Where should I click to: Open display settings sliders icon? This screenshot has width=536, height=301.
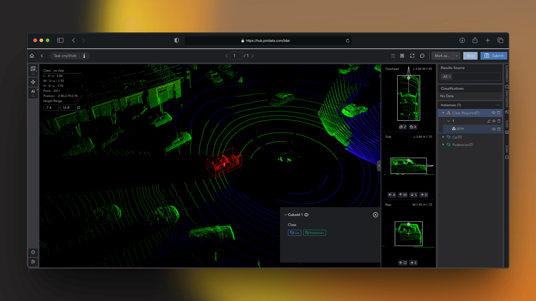point(33,262)
